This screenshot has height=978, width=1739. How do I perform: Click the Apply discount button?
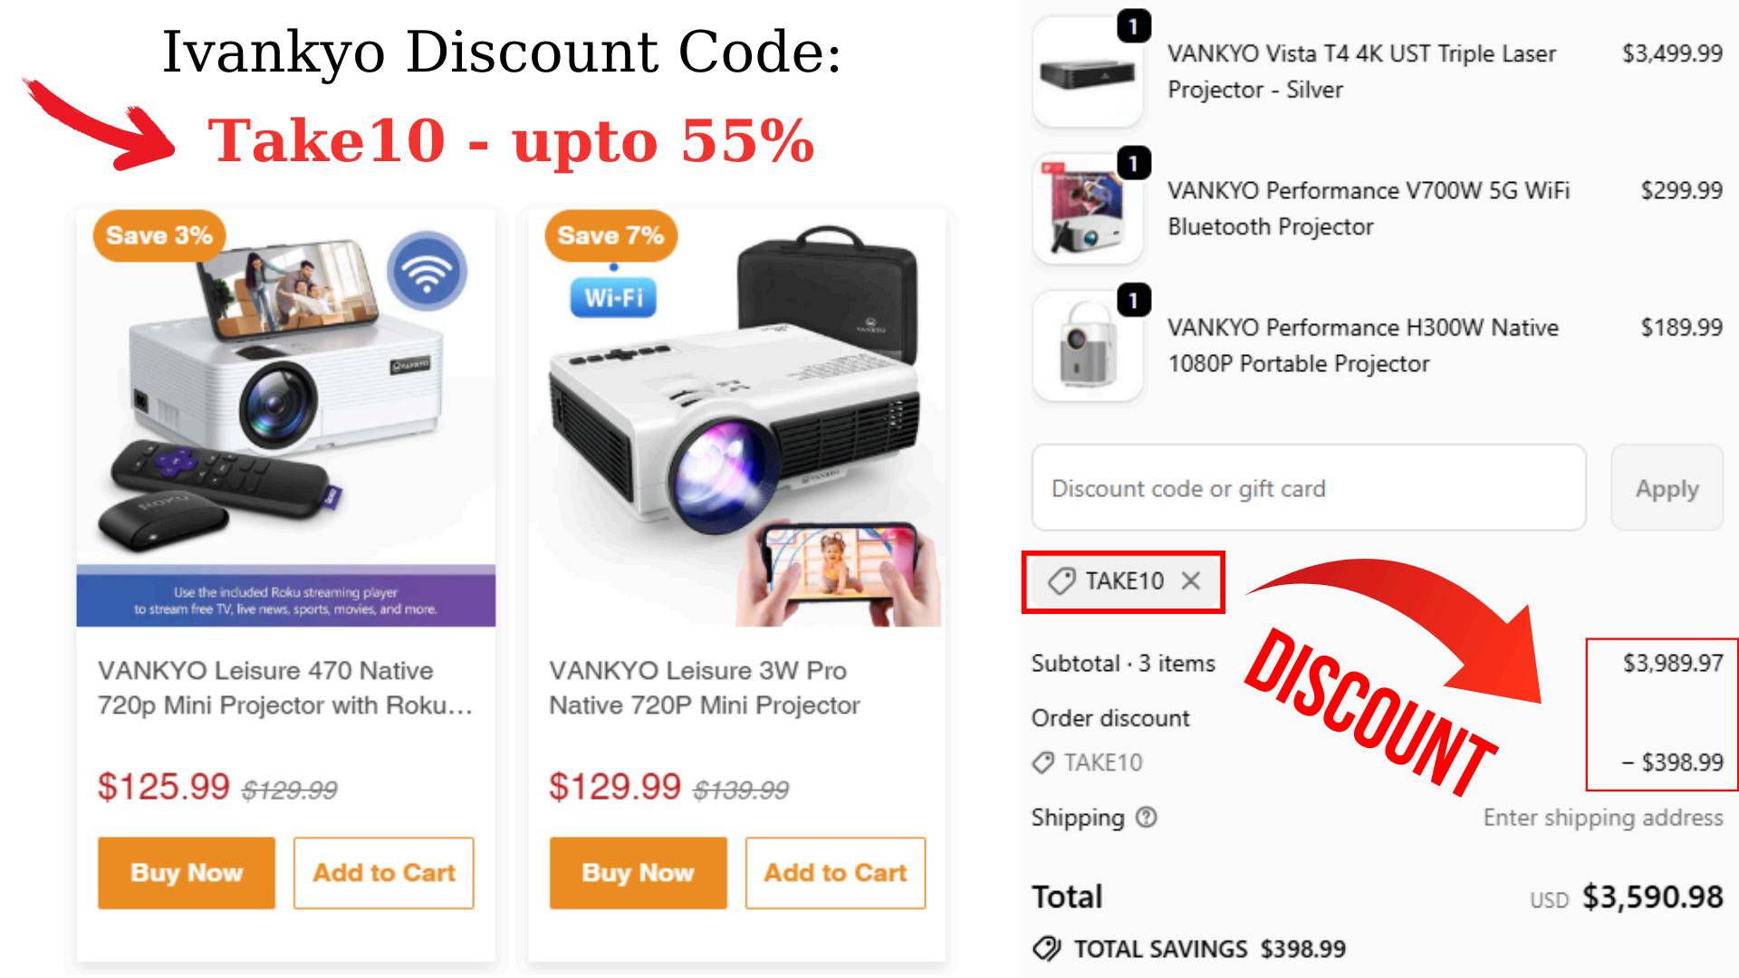pos(1667,488)
